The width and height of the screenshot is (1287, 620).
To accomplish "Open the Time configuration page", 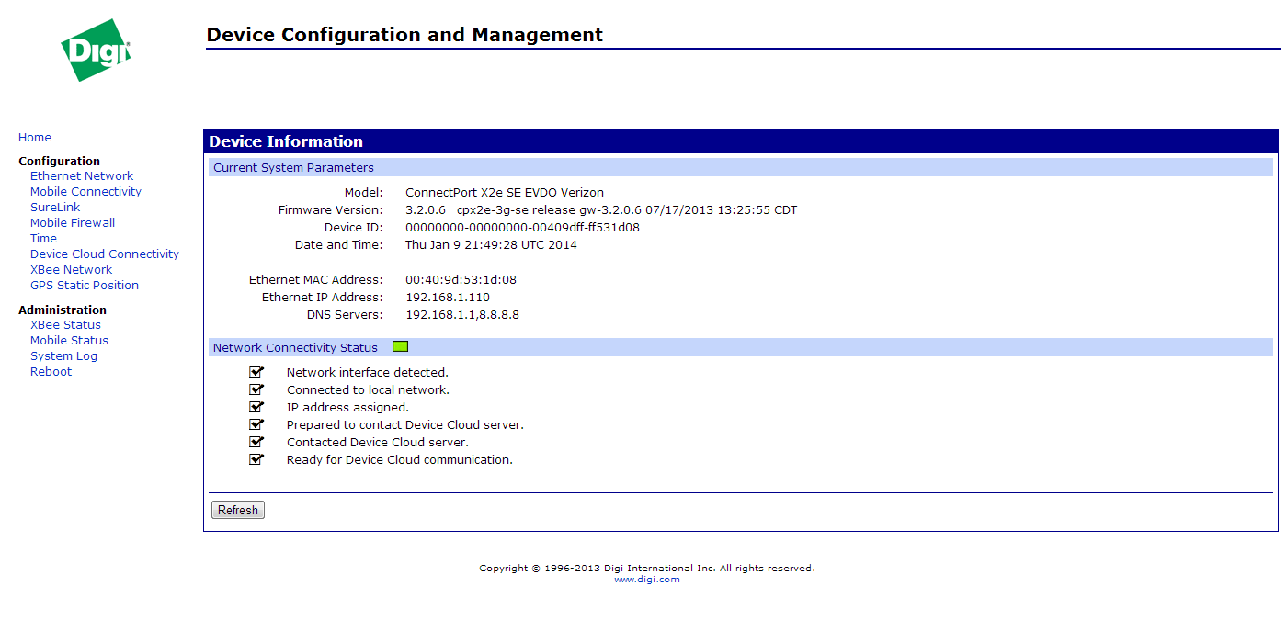I will click(x=43, y=239).
